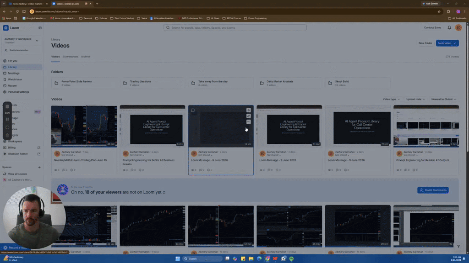Image resolution: width=469 pixels, height=263 pixels.
Task: Restart recording in the floating recorder control
Action: pyautogui.click(x=7, y=127)
